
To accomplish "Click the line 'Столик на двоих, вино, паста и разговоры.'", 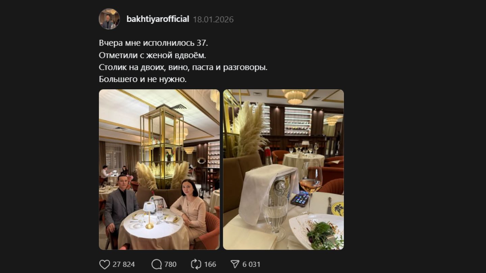I will [x=183, y=67].
